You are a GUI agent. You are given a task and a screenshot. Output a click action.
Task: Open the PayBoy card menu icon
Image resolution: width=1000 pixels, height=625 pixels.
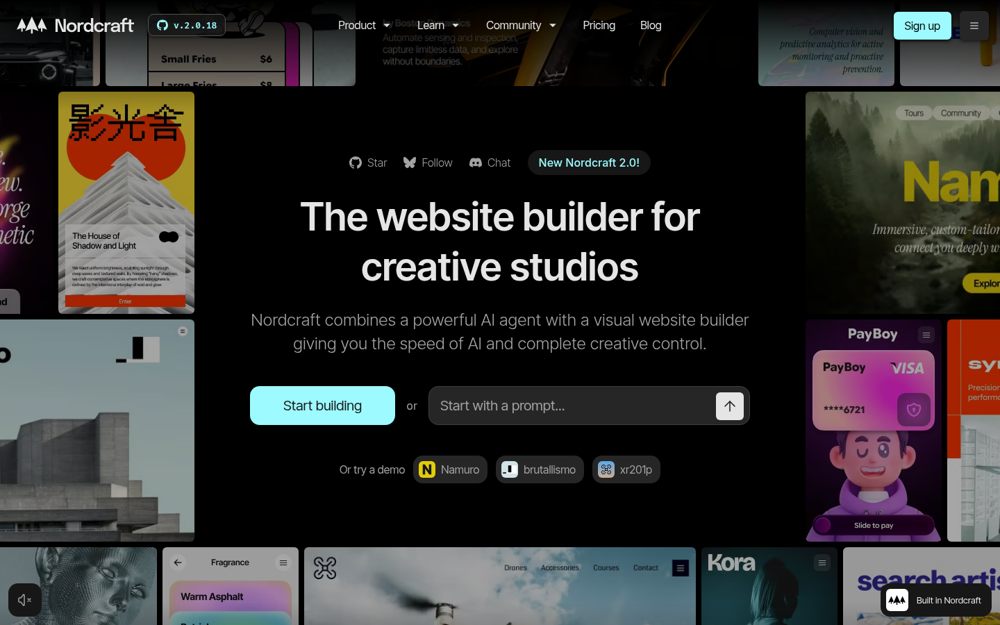926,335
